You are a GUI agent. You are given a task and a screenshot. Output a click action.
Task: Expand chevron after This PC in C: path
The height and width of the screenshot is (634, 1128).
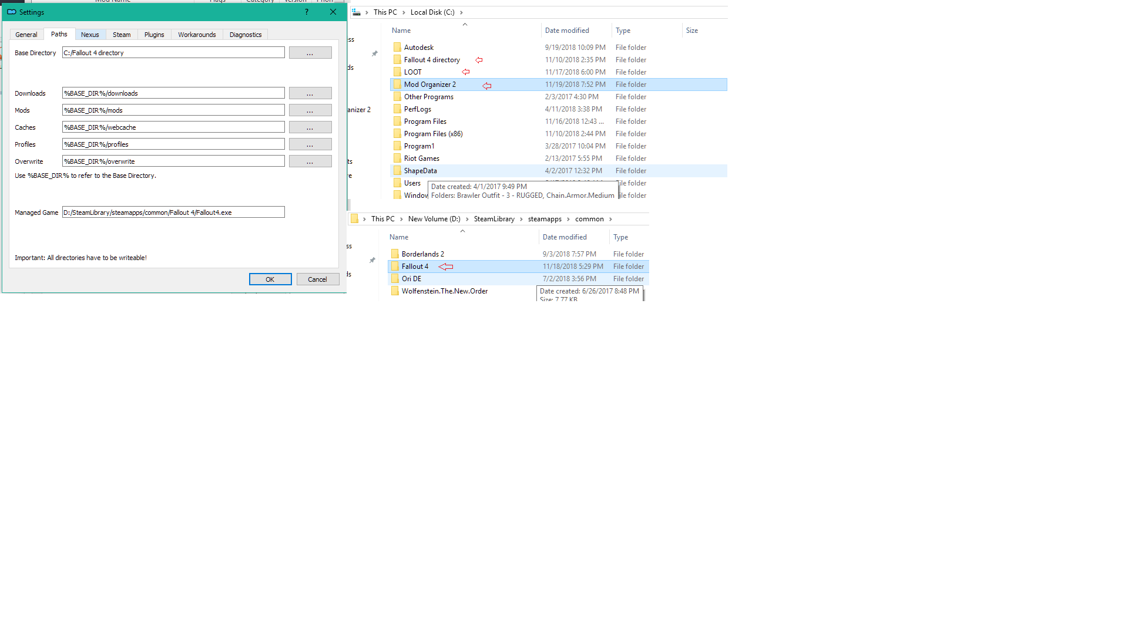point(404,12)
